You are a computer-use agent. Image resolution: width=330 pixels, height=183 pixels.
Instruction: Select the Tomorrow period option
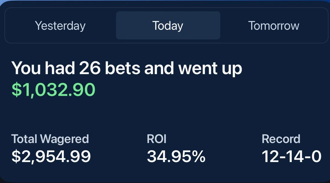coord(273,25)
